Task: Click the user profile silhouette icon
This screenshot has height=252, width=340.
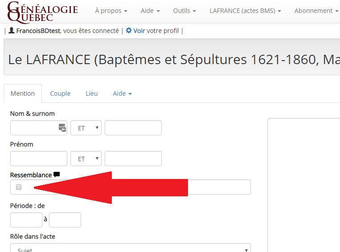Action: point(12,31)
